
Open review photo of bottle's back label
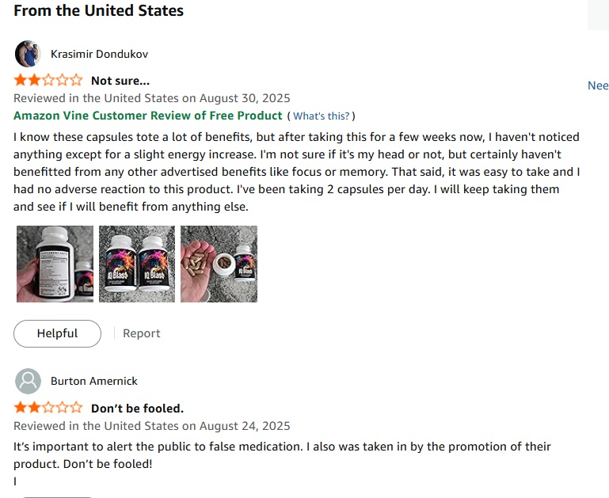55,264
